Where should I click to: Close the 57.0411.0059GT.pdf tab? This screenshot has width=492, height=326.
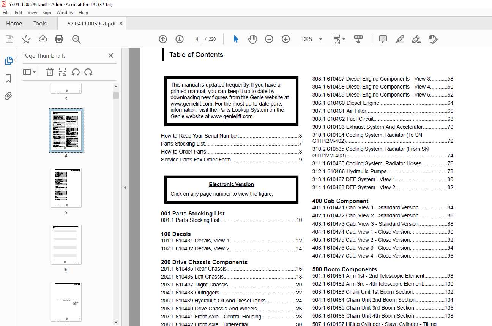click(121, 24)
